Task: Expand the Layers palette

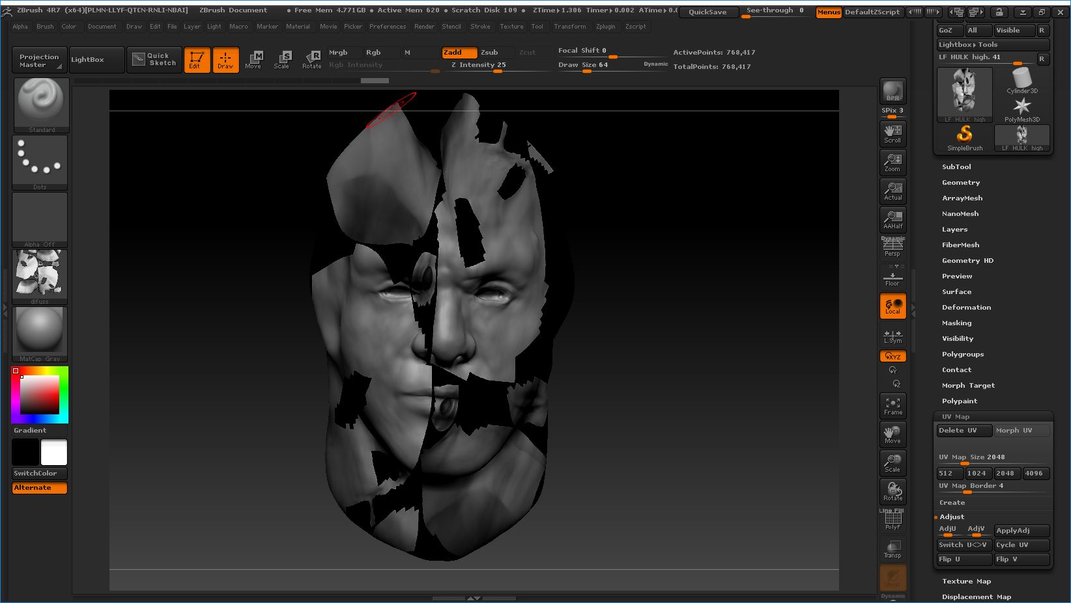Action: click(954, 230)
